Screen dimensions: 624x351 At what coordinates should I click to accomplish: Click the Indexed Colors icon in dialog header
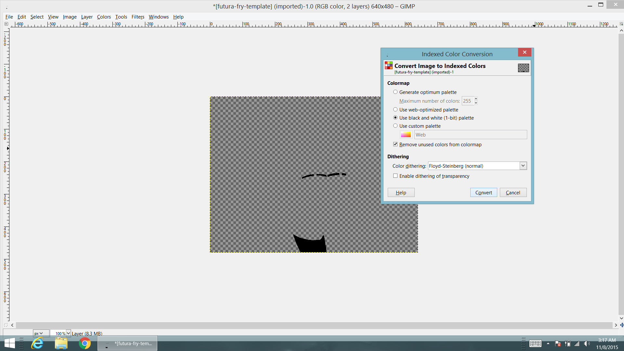[389, 66]
